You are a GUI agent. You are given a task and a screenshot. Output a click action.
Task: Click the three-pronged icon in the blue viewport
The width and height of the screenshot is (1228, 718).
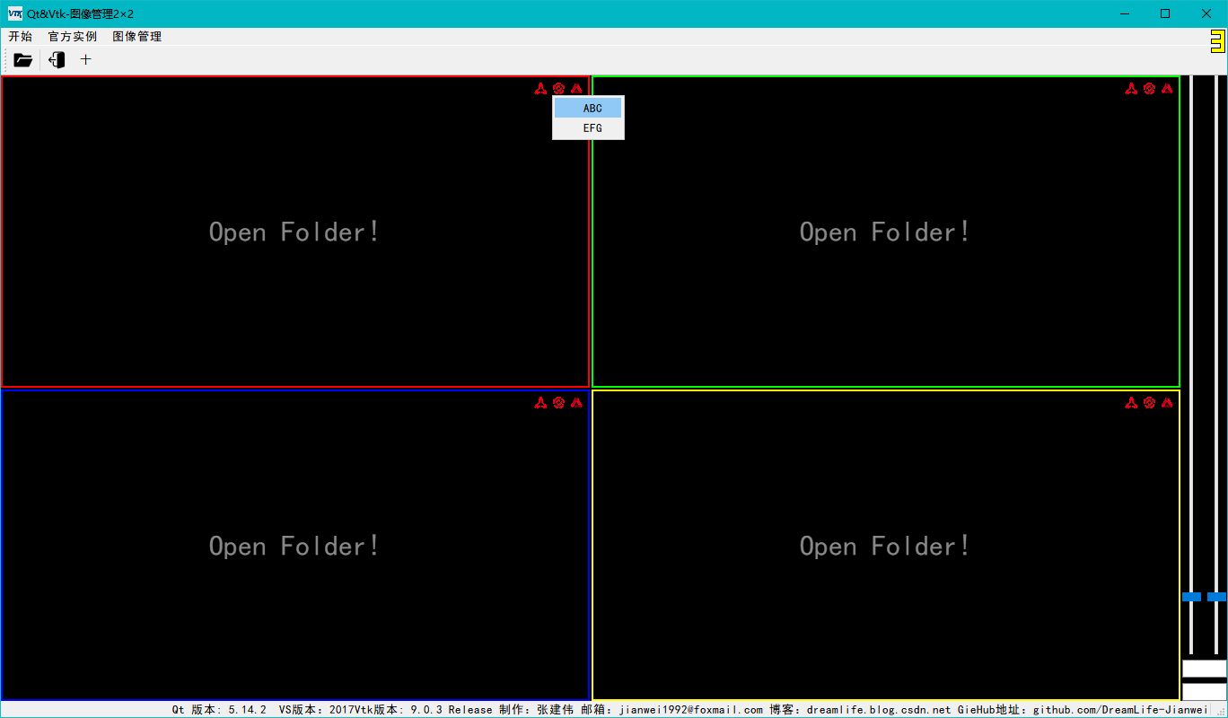[x=540, y=402]
